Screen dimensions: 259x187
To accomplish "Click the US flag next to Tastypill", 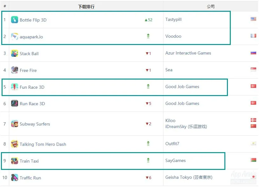I will 253,19.
